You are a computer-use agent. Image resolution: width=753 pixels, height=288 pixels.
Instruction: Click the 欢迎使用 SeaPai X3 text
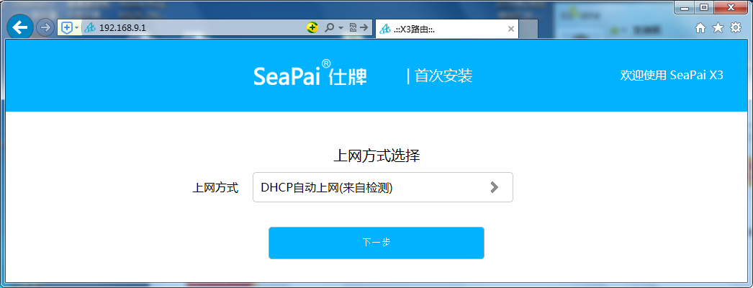(x=672, y=76)
